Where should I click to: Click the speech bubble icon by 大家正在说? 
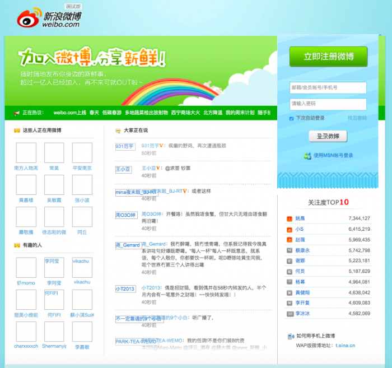[x=118, y=131]
